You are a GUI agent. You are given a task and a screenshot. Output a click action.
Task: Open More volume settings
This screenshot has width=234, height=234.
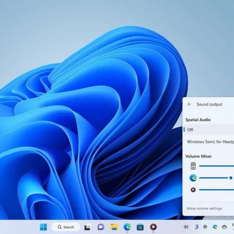click(204, 208)
